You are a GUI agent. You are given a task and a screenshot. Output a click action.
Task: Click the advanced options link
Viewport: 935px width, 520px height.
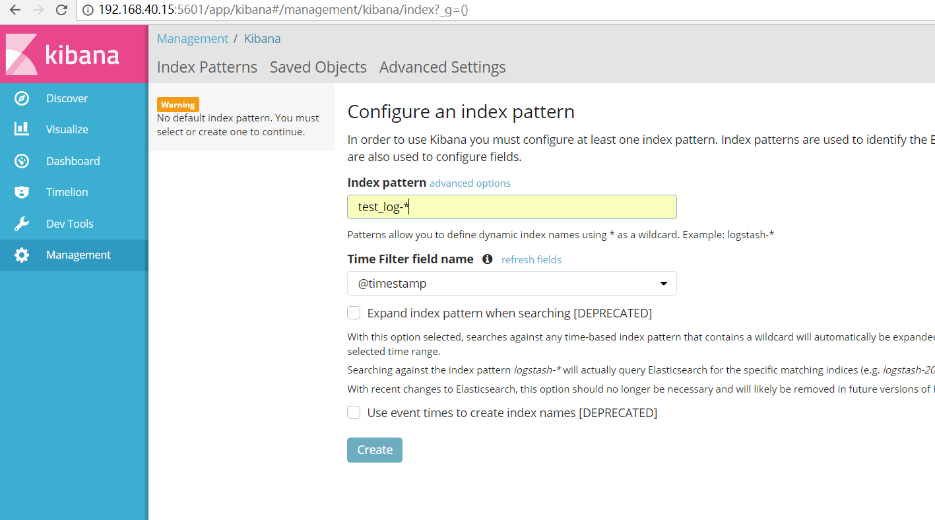(x=470, y=183)
